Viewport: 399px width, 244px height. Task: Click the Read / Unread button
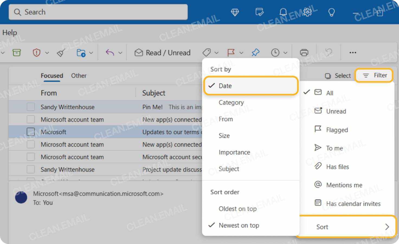point(162,52)
